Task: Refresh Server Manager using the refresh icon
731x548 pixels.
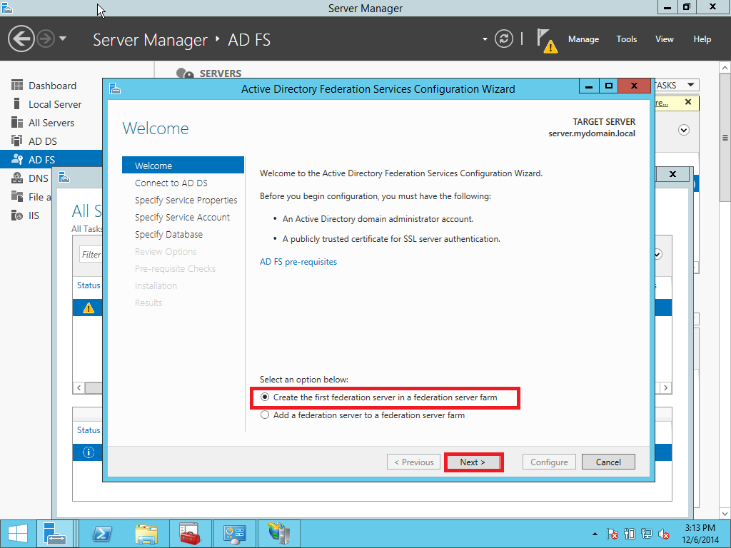Action: (503, 39)
